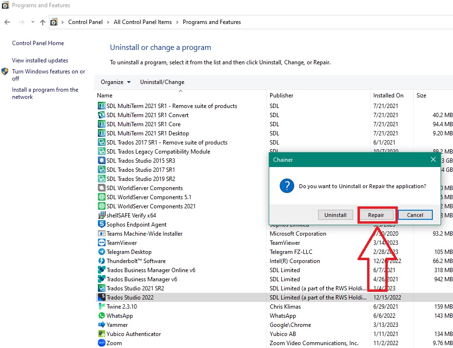Click the Thunderbolt Software icon
The width and height of the screenshot is (453, 348).
(101, 261)
